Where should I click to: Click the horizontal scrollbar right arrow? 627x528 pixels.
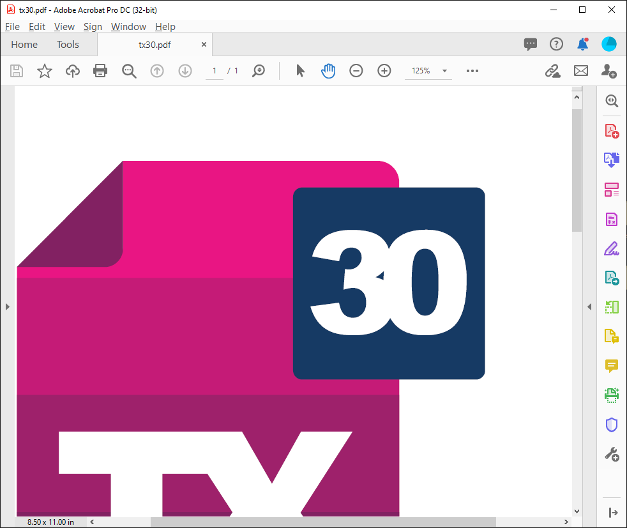tap(566, 522)
